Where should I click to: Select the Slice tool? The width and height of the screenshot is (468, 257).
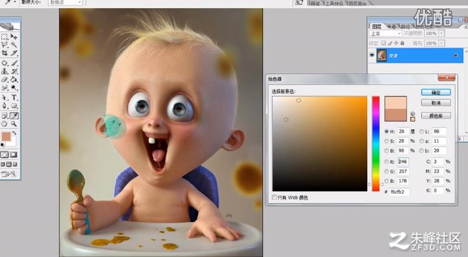tap(14, 53)
